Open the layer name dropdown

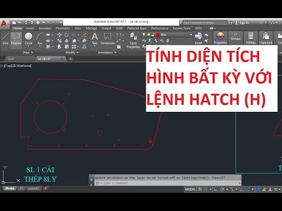(190, 35)
